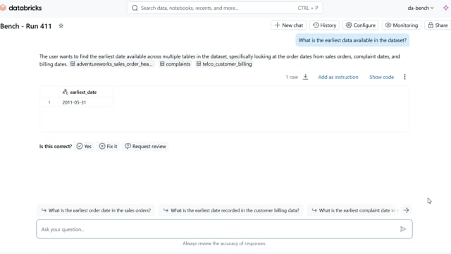451x254 pixels.
Task: Star the Bench - Run 411 space
Action: tap(61, 25)
